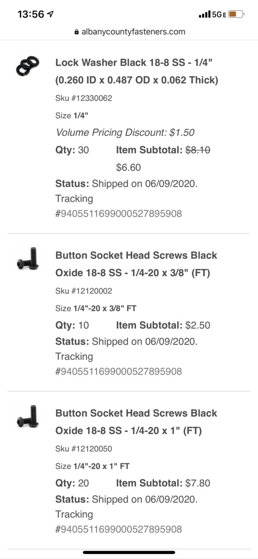Tap Volume Pricing Discount: $1.50 text
The width and height of the screenshot is (258, 559).
(x=125, y=132)
